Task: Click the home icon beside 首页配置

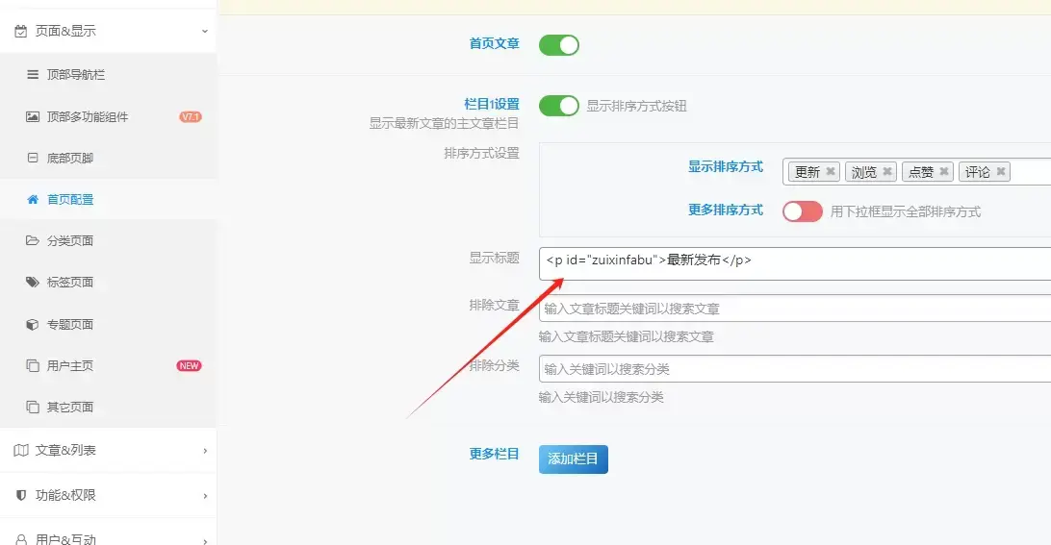Action: click(33, 200)
